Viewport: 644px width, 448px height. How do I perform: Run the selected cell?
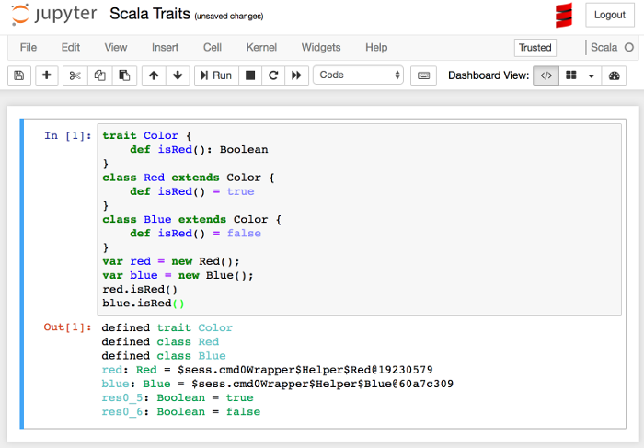point(216,75)
